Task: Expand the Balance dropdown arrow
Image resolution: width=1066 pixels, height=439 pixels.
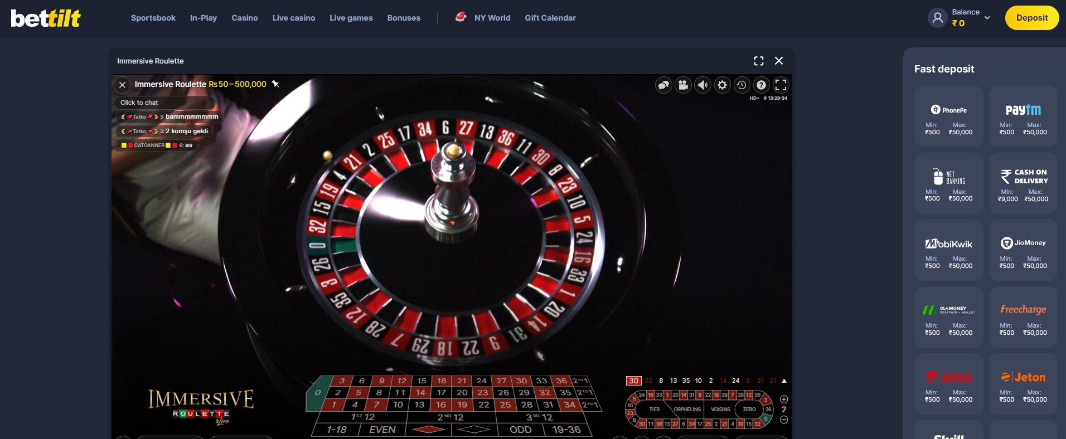Action: pyautogui.click(x=987, y=18)
